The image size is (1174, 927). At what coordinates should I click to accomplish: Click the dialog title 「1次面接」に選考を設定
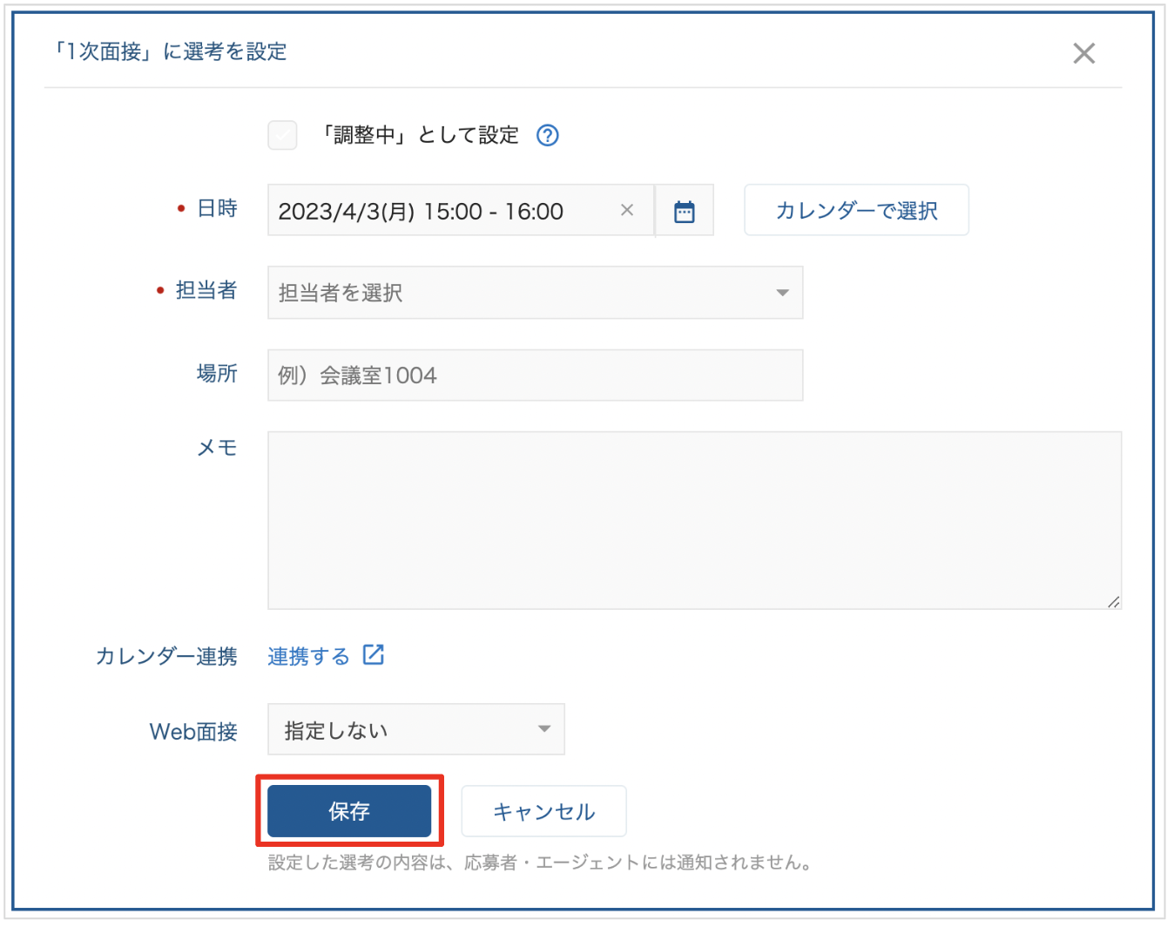170,51
